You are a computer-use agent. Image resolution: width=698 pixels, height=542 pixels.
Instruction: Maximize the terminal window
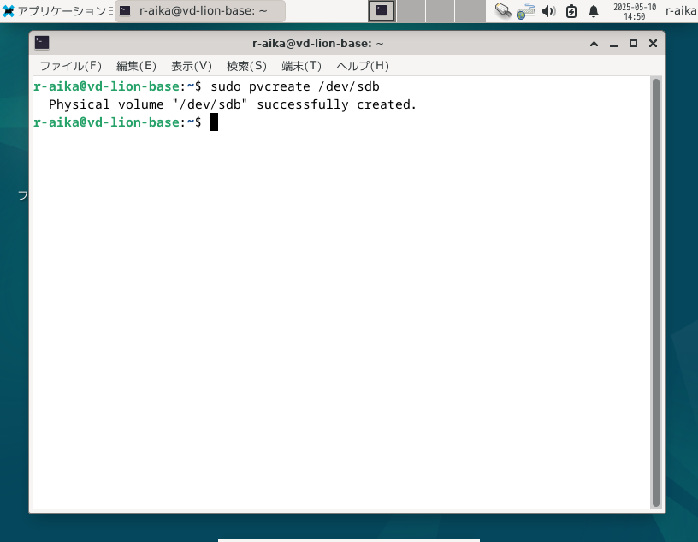pyautogui.click(x=633, y=43)
